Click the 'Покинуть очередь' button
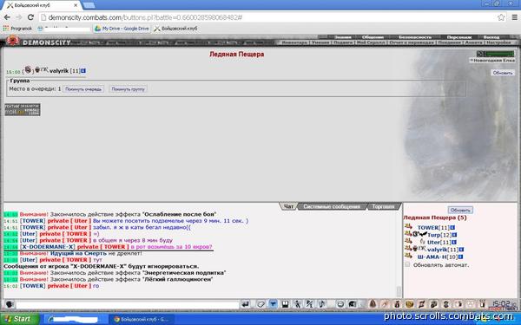 click(x=83, y=89)
